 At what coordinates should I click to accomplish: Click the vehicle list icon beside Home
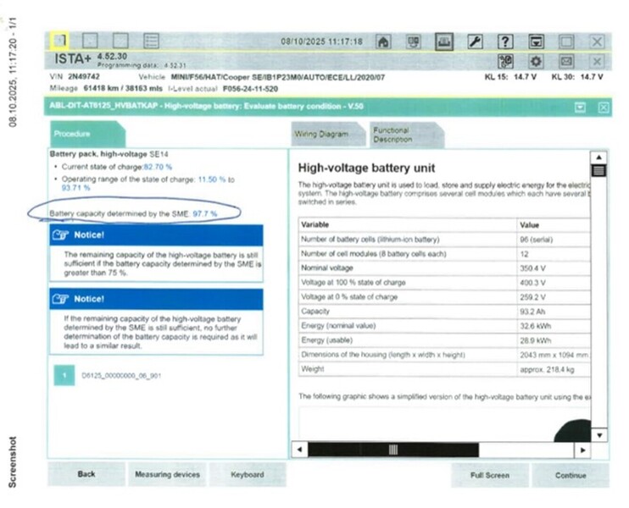coord(414,41)
